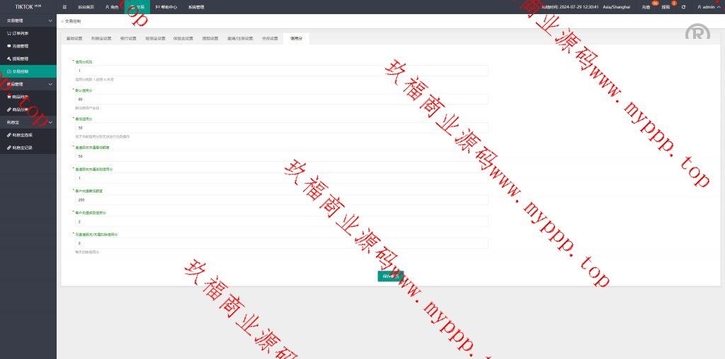Click the 提现 notification badge item

point(666,6)
